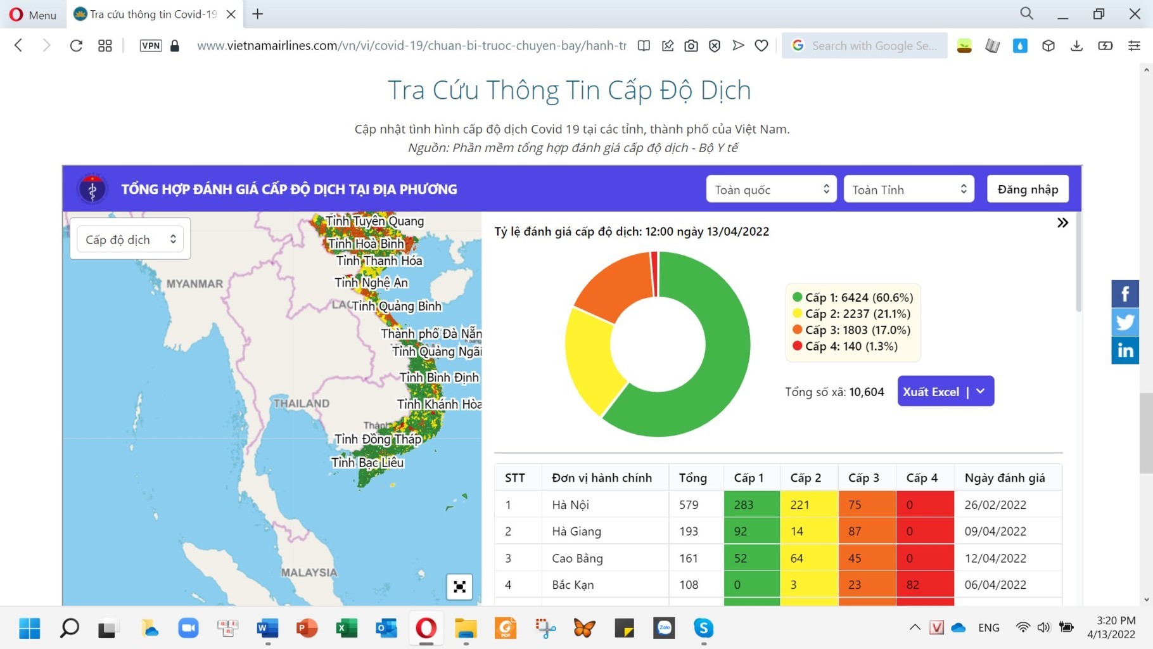Open the Cấp độ dịch map dropdown
Viewport: 1153px width, 649px height.
point(130,240)
